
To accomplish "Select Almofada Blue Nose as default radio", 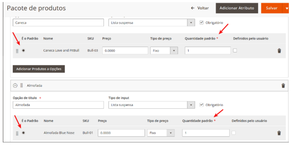I will click(23, 133).
